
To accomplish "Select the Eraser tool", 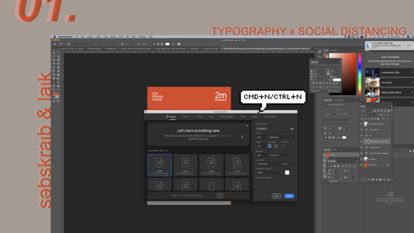I will (x=58, y=71).
